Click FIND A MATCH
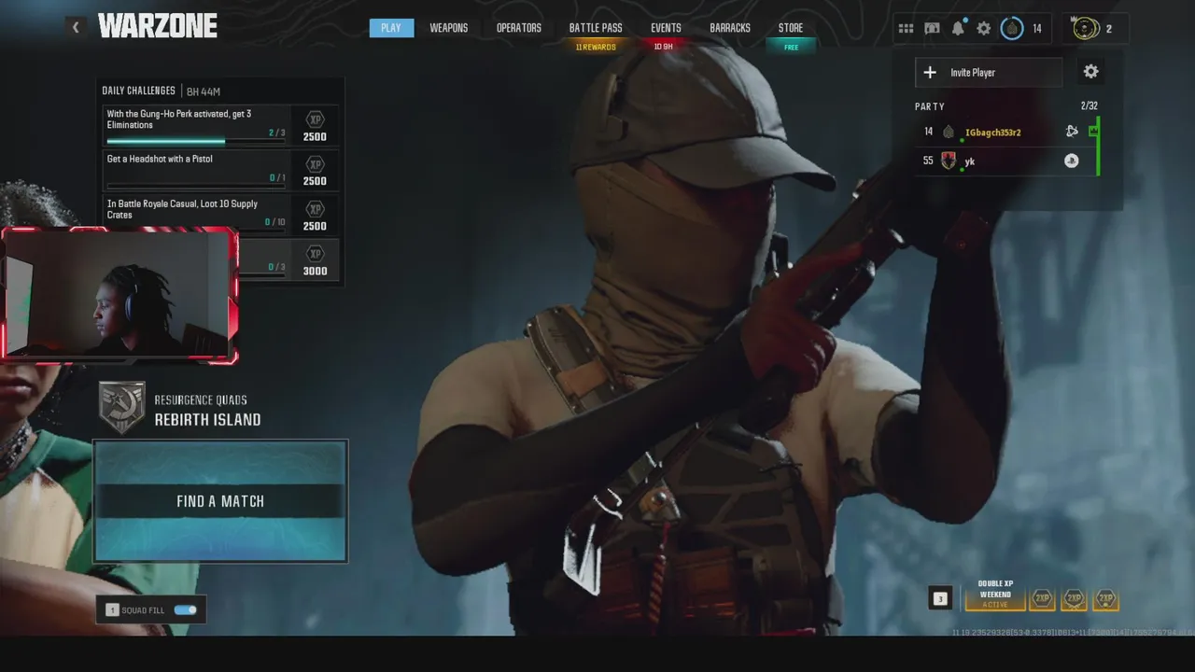The image size is (1195, 672). (220, 501)
